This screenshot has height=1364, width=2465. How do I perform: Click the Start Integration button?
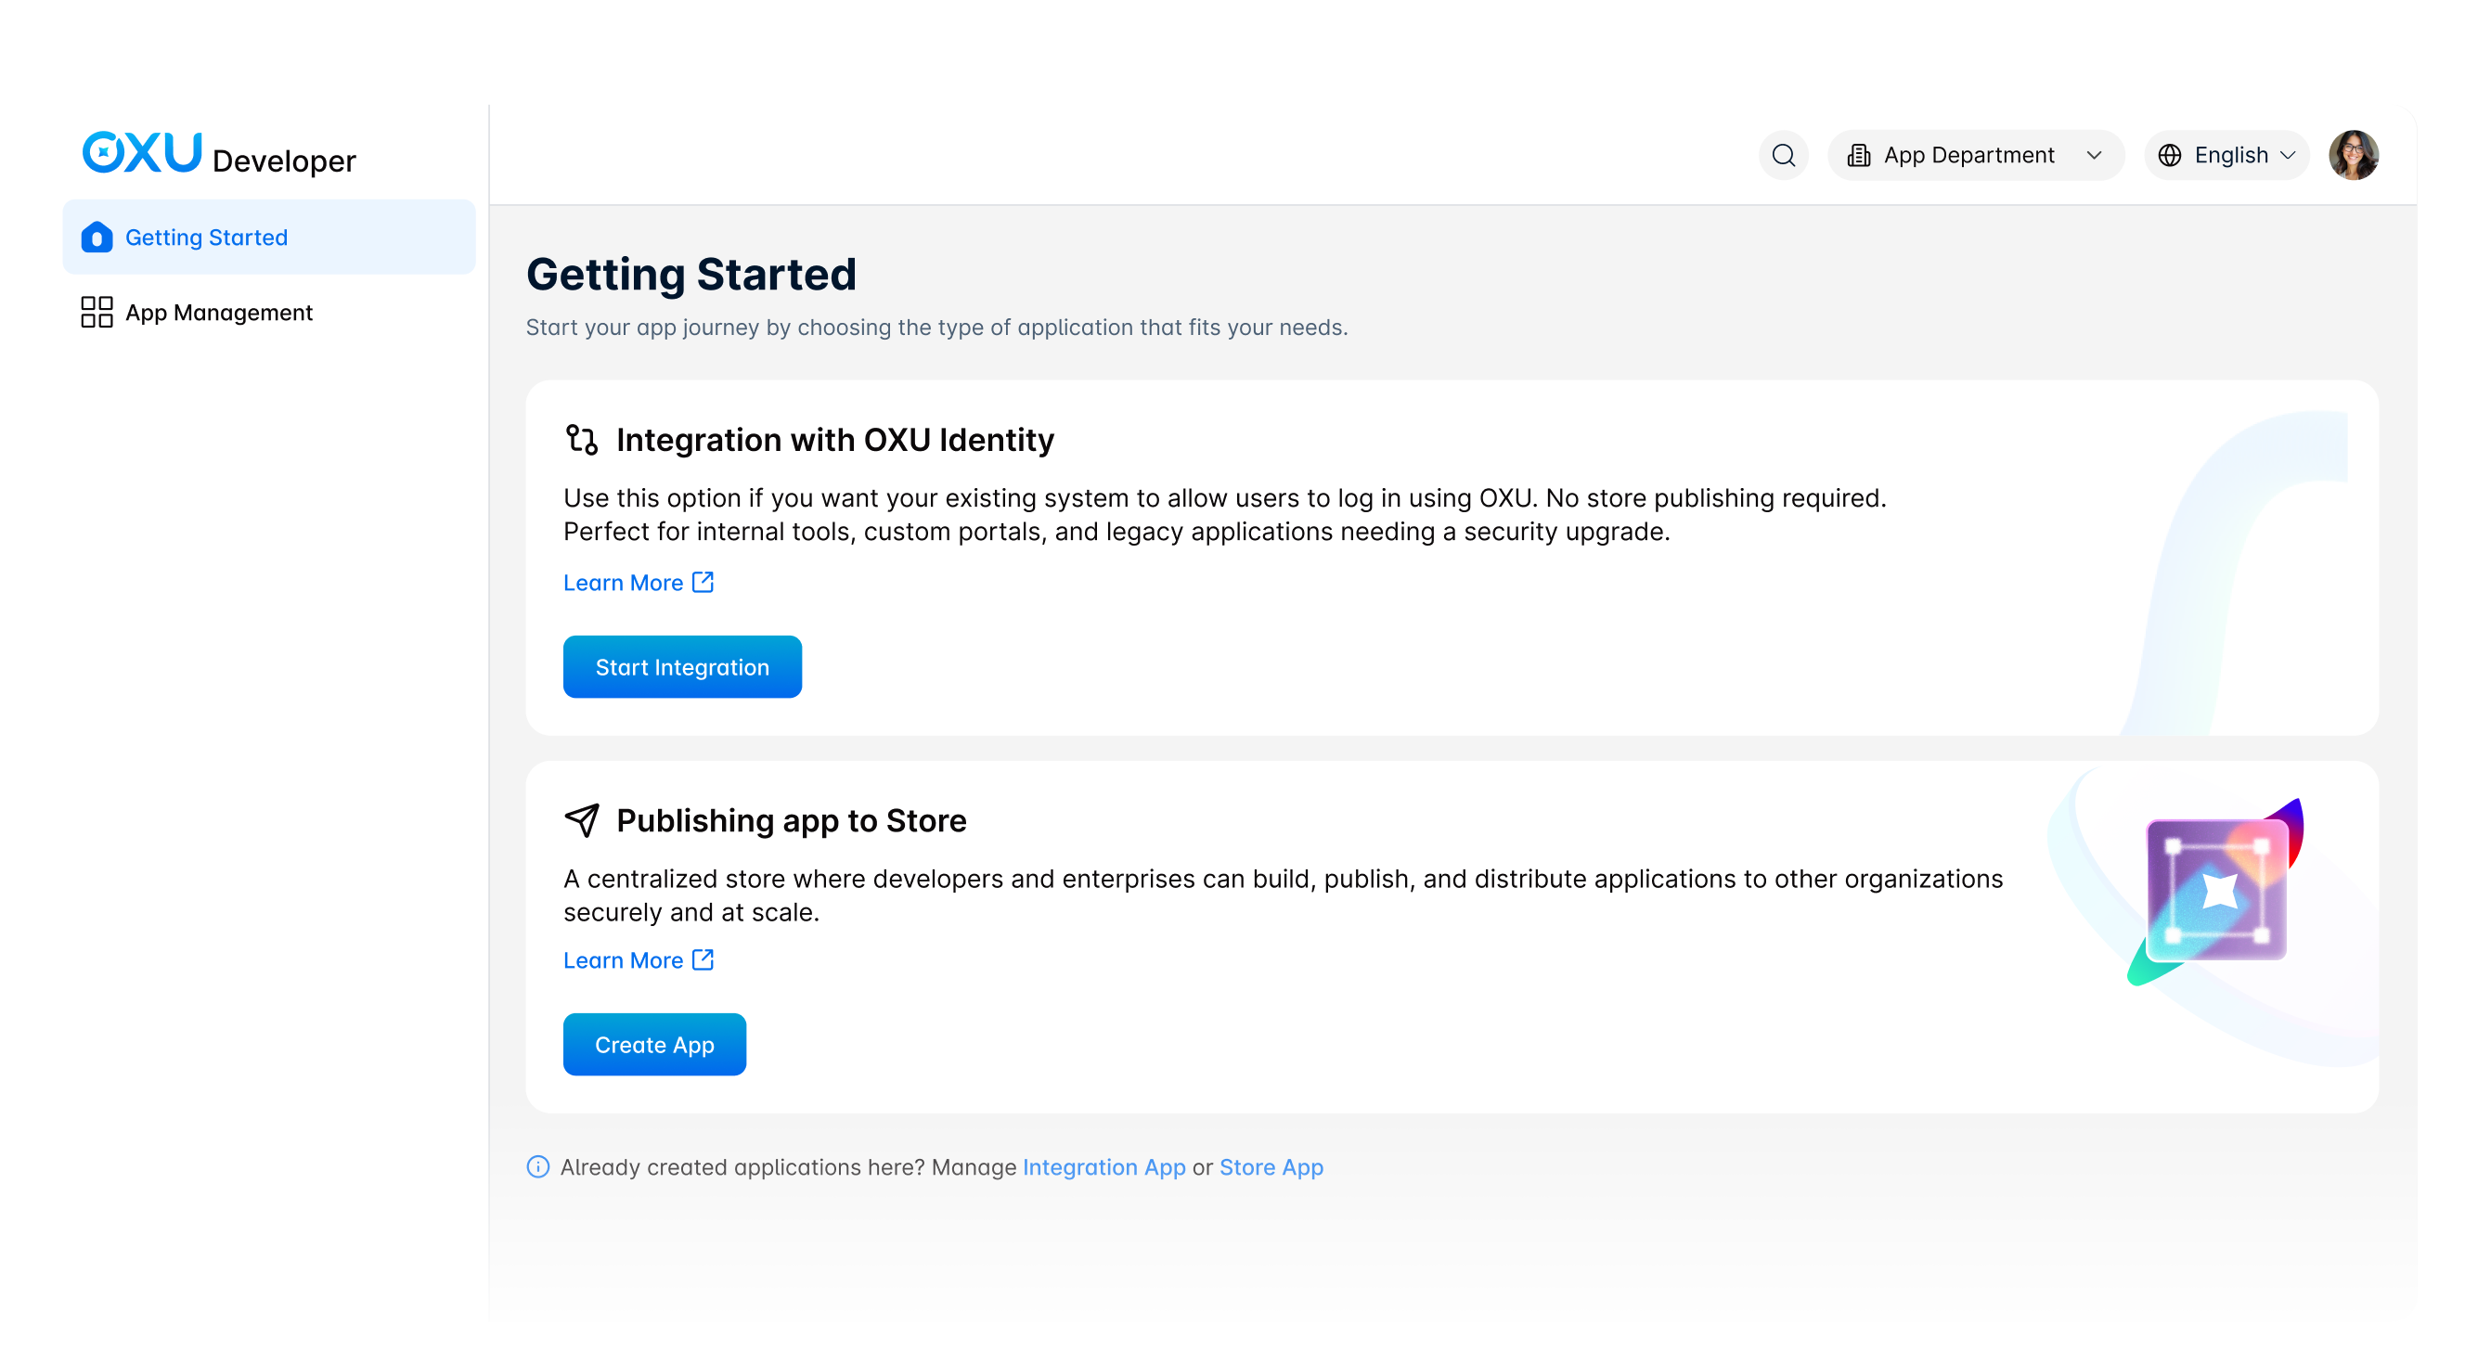(x=682, y=667)
